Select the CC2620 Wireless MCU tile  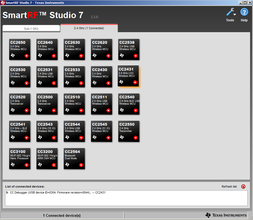(x=102, y=49)
